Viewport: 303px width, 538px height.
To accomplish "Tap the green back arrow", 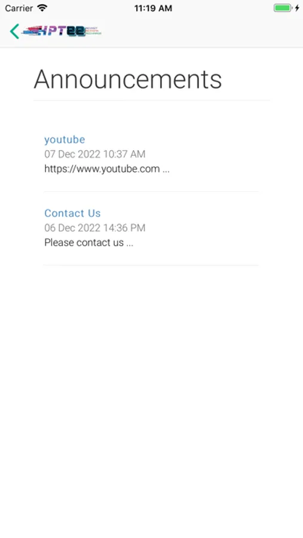I will tap(14, 31).
